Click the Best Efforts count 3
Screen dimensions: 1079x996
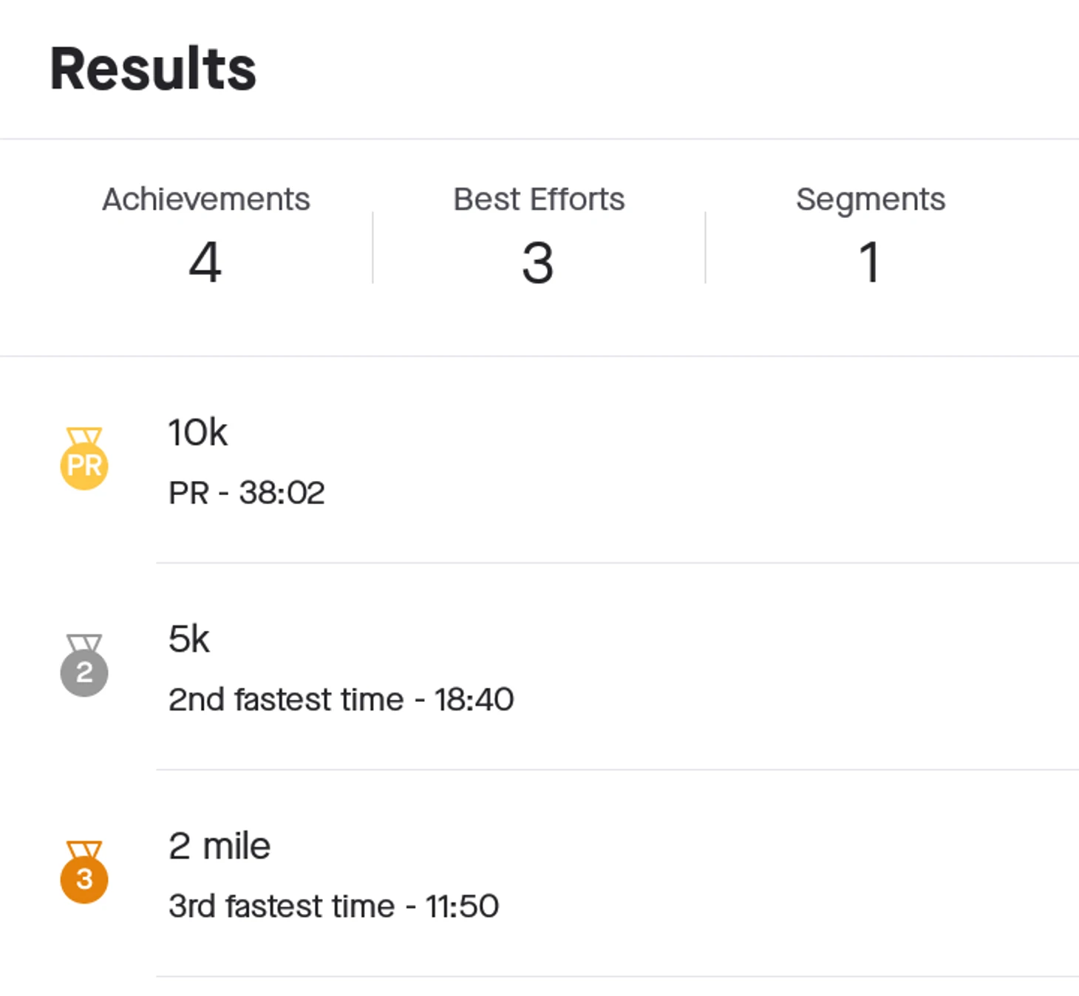pyautogui.click(x=538, y=262)
